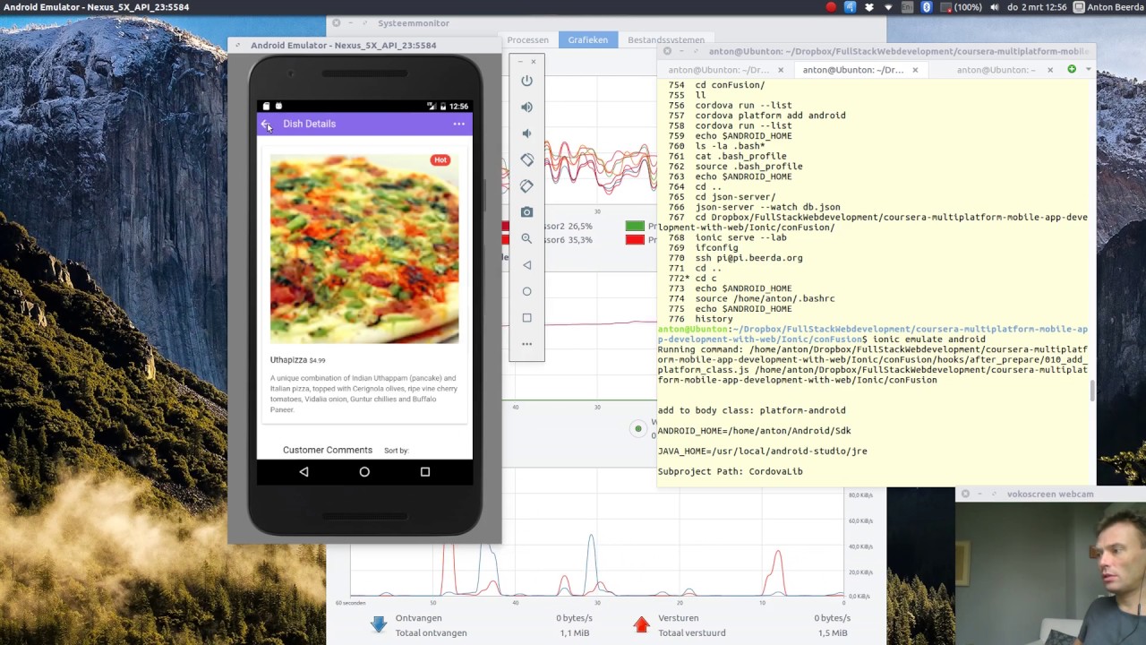Click the Hot badge on pizza image
This screenshot has height=645, width=1146.
(x=440, y=160)
